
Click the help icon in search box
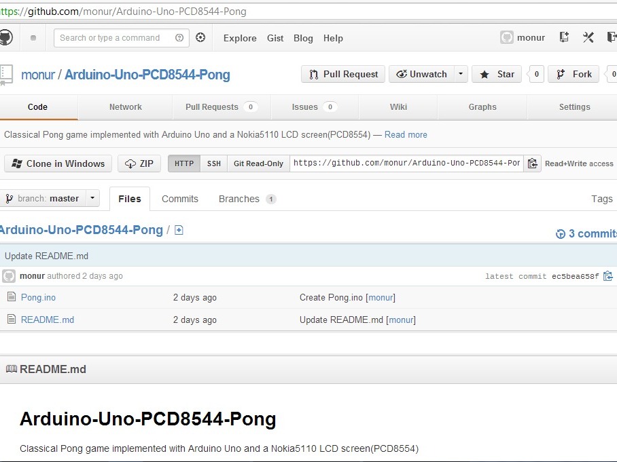pos(179,38)
